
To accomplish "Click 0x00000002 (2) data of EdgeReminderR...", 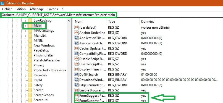I will 152,85.
